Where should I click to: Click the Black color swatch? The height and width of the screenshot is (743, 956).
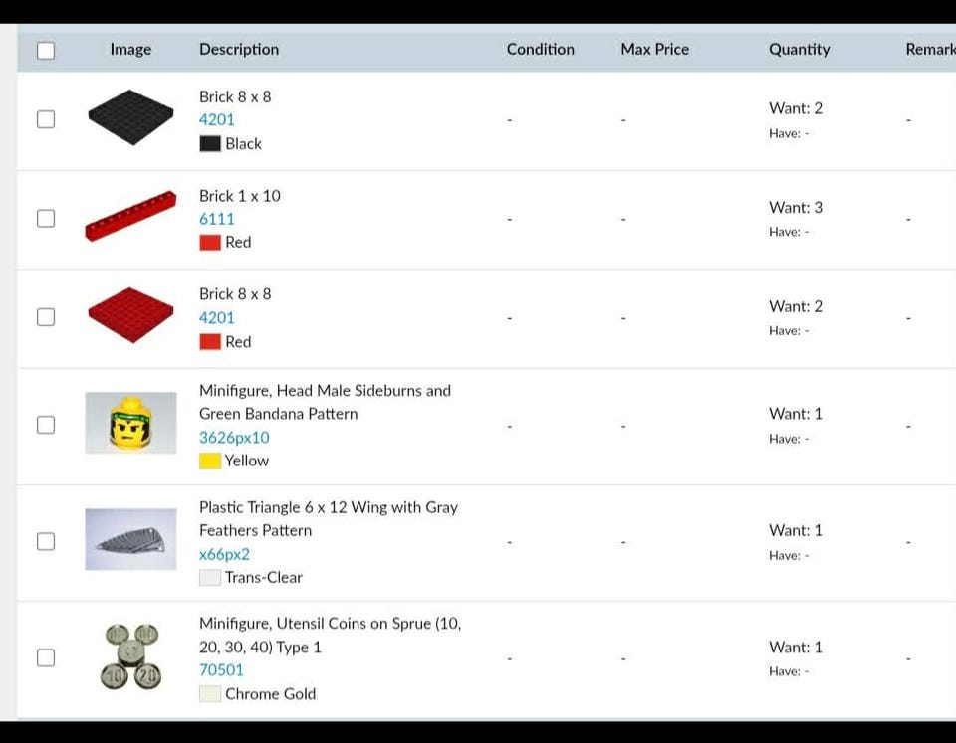pyautogui.click(x=210, y=144)
